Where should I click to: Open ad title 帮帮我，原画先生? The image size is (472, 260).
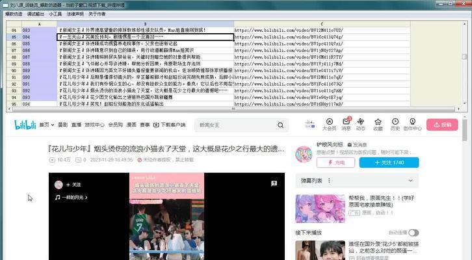tap(381, 201)
